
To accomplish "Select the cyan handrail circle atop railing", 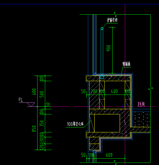I will coord(102,28).
